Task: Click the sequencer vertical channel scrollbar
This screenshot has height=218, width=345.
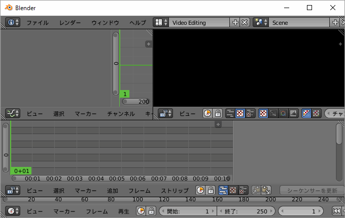Action: click(x=6, y=147)
